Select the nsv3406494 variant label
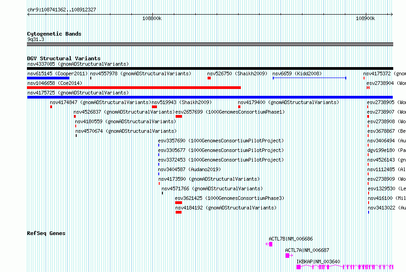Image resolution: width=406 pixels, height=272 pixels. pyautogui.click(x=386, y=141)
